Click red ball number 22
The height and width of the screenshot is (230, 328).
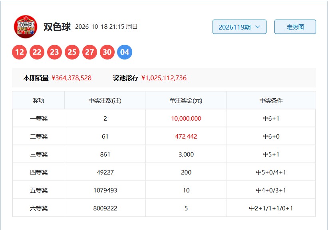(x=37, y=52)
